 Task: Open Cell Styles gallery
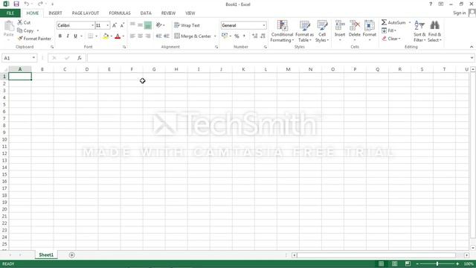tap(322, 31)
